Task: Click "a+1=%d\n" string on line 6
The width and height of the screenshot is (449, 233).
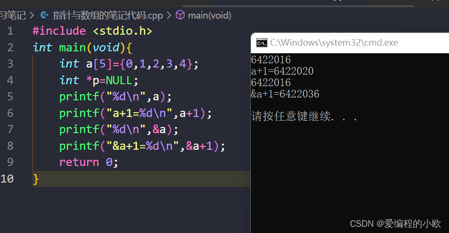Action: (140, 114)
